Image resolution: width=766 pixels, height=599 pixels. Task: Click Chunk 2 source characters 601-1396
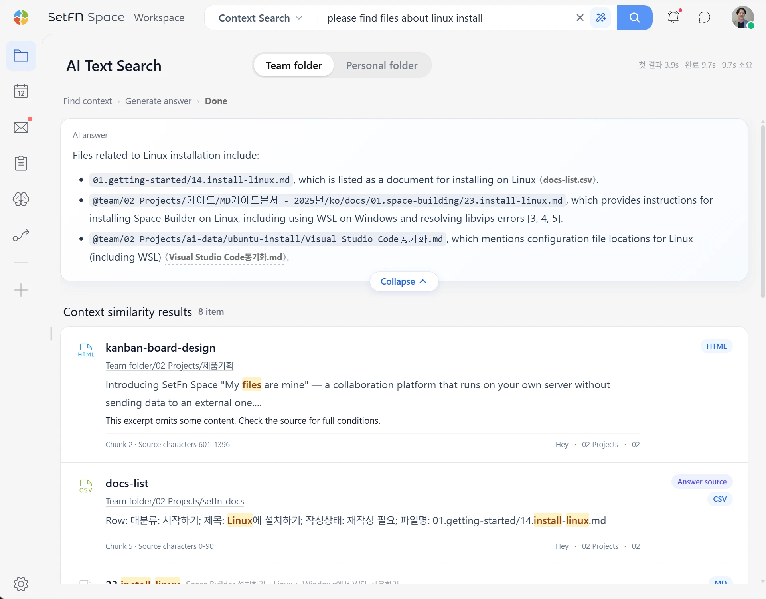pos(168,444)
